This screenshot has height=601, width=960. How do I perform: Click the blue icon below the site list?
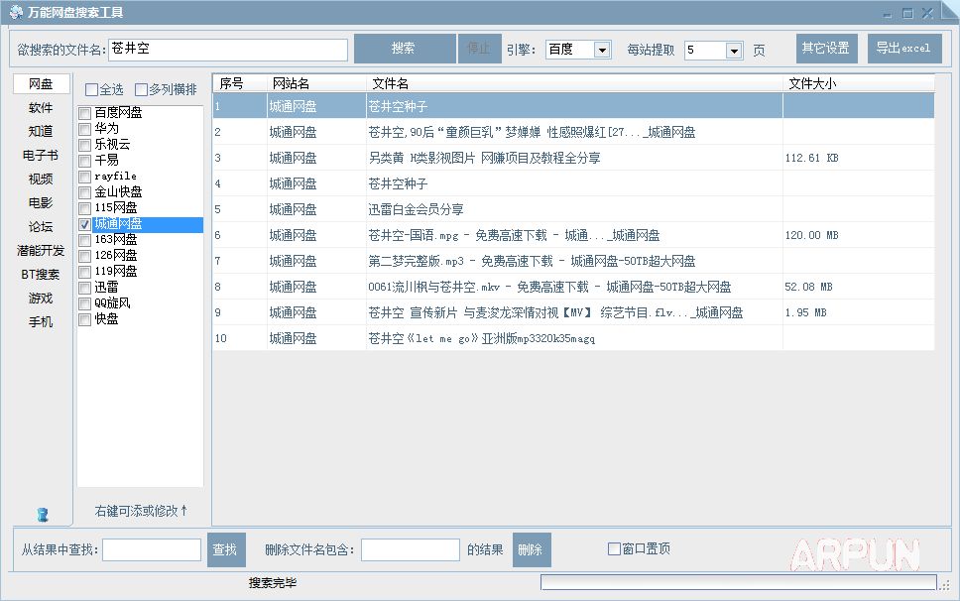[x=42, y=514]
